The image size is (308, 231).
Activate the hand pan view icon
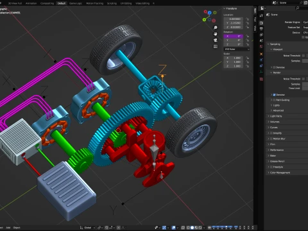pyautogui.click(x=216, y=34)
